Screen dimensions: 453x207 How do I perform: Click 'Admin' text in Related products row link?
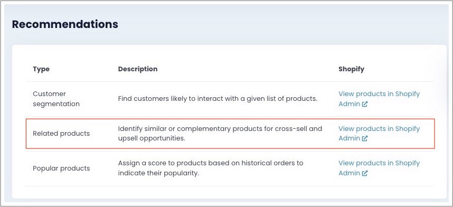pos(350,138)
